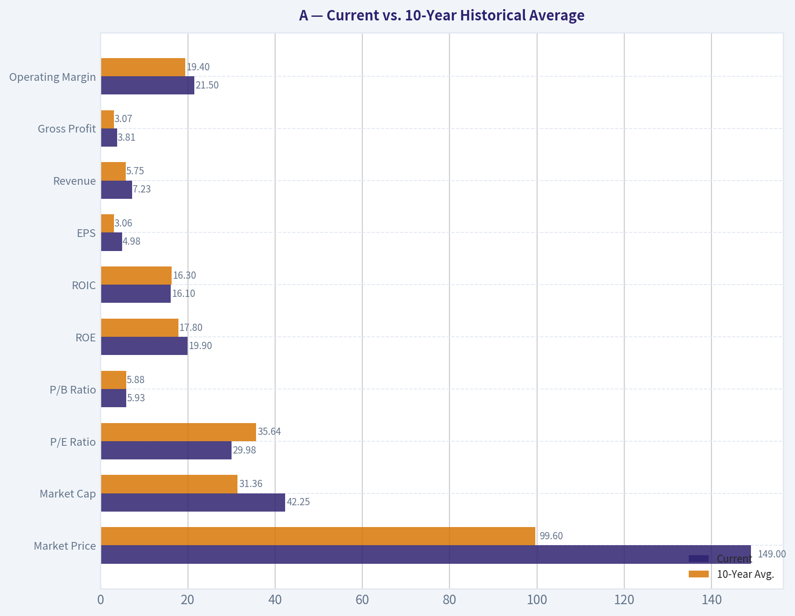Select the Operating Margin axis label
Image resolution: width=795 pixels, height=616 pixels.
pyautogui.click(x=53, y=77)
